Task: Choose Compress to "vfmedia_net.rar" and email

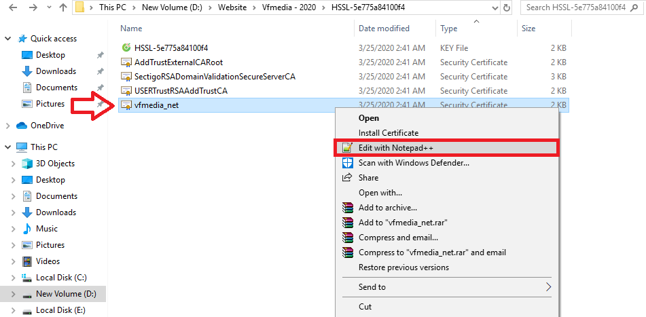Action: click(x=432, y=253)
